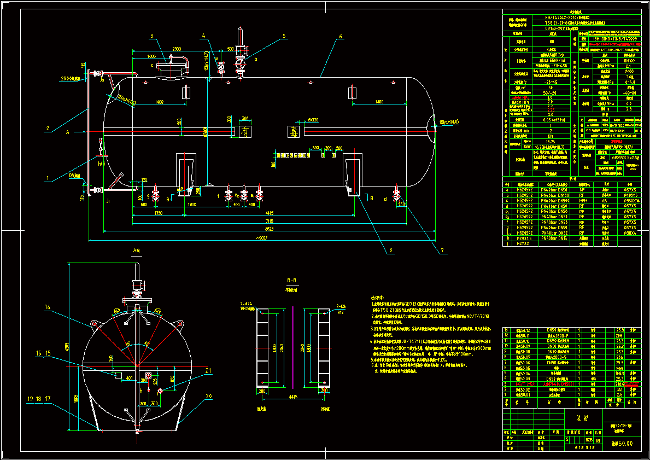The image size is (650, 460).
Task: Click the safety valve symbol at nozzle b
Action: [241, 52]
